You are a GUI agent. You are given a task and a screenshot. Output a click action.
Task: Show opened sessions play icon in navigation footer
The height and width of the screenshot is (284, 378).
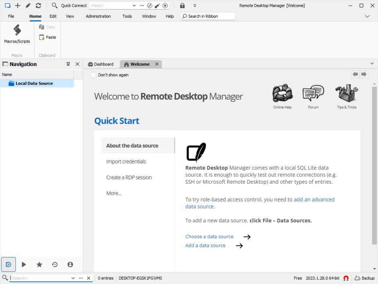24,264
